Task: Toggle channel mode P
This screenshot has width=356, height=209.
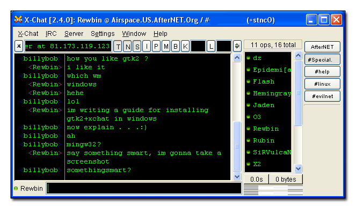Action: click(156, 47)
